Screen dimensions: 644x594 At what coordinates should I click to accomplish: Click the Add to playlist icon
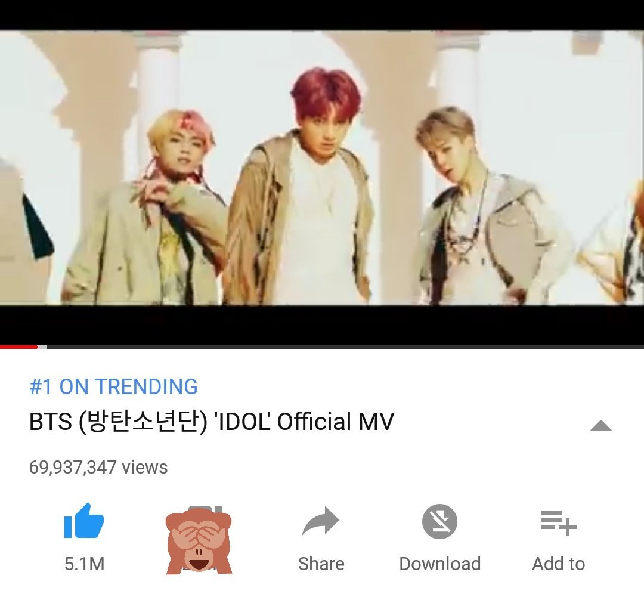(559, 523)
